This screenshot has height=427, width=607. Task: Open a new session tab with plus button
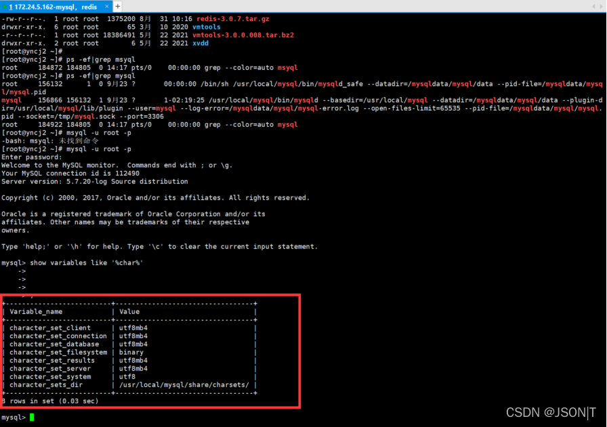118,6
